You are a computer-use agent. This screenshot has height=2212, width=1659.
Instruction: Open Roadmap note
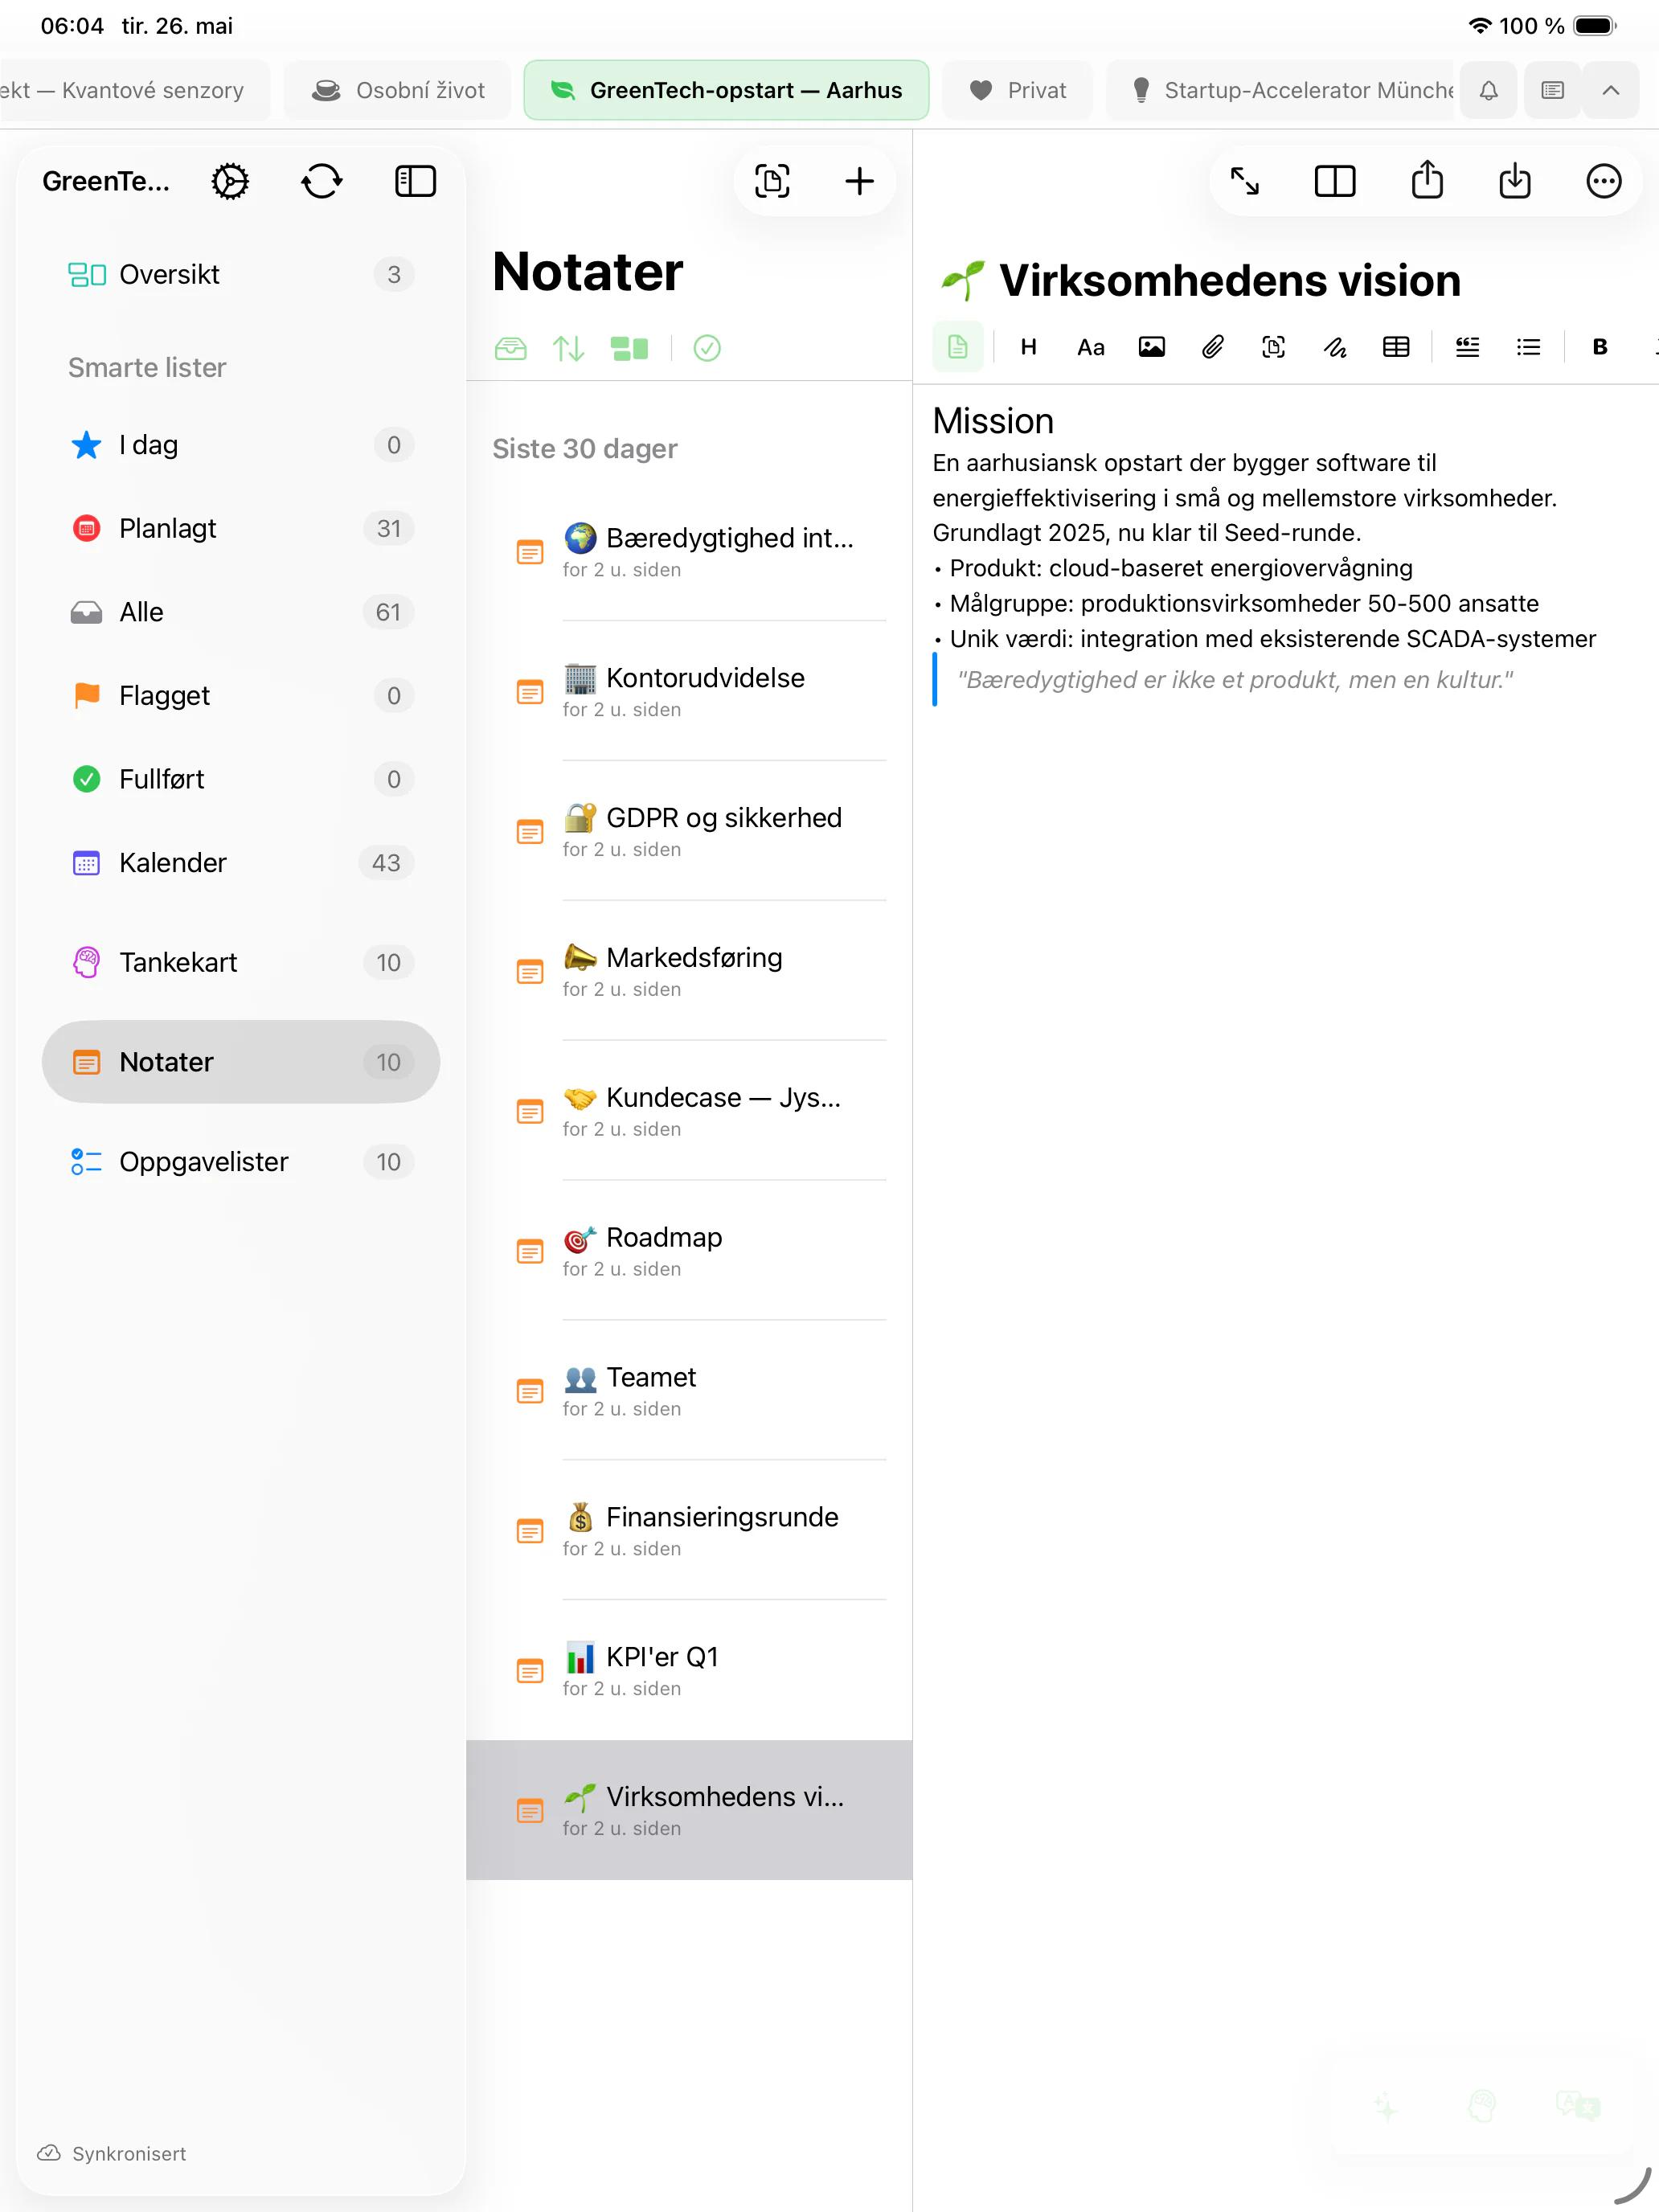coord(689,1251)
